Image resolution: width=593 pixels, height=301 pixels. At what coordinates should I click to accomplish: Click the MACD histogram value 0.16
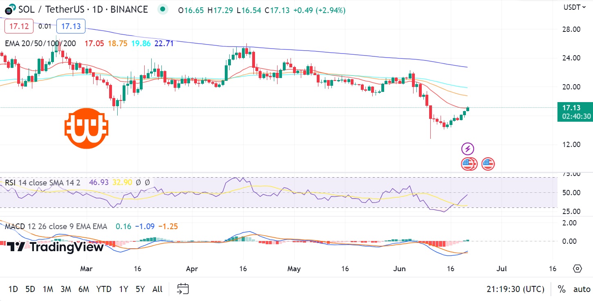point(123,226)
